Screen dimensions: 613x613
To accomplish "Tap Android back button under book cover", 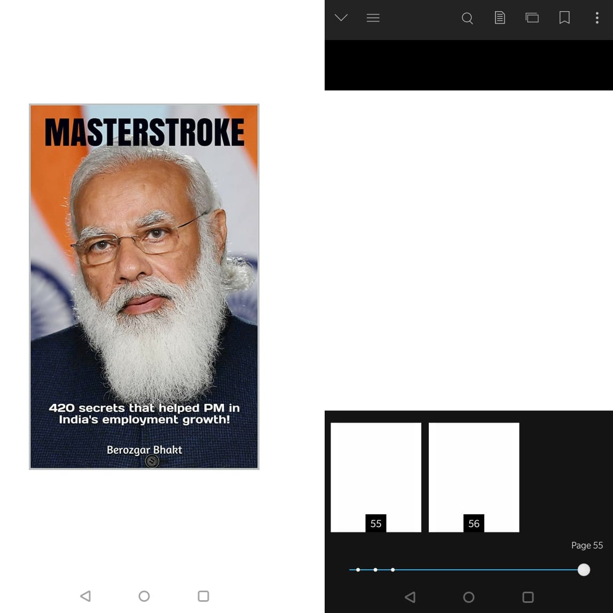I will coord(85,596).
